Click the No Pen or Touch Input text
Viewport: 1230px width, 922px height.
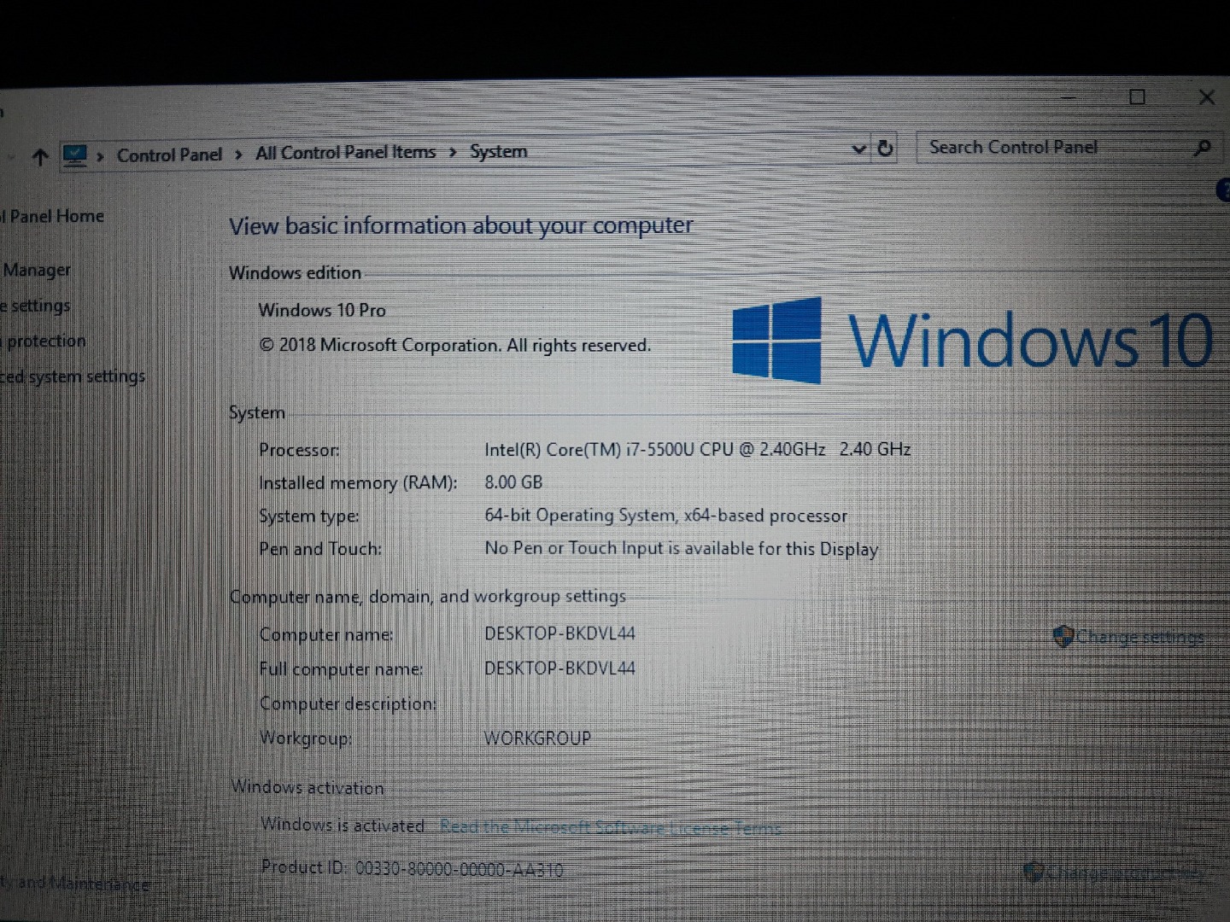[x=682, y=548]
